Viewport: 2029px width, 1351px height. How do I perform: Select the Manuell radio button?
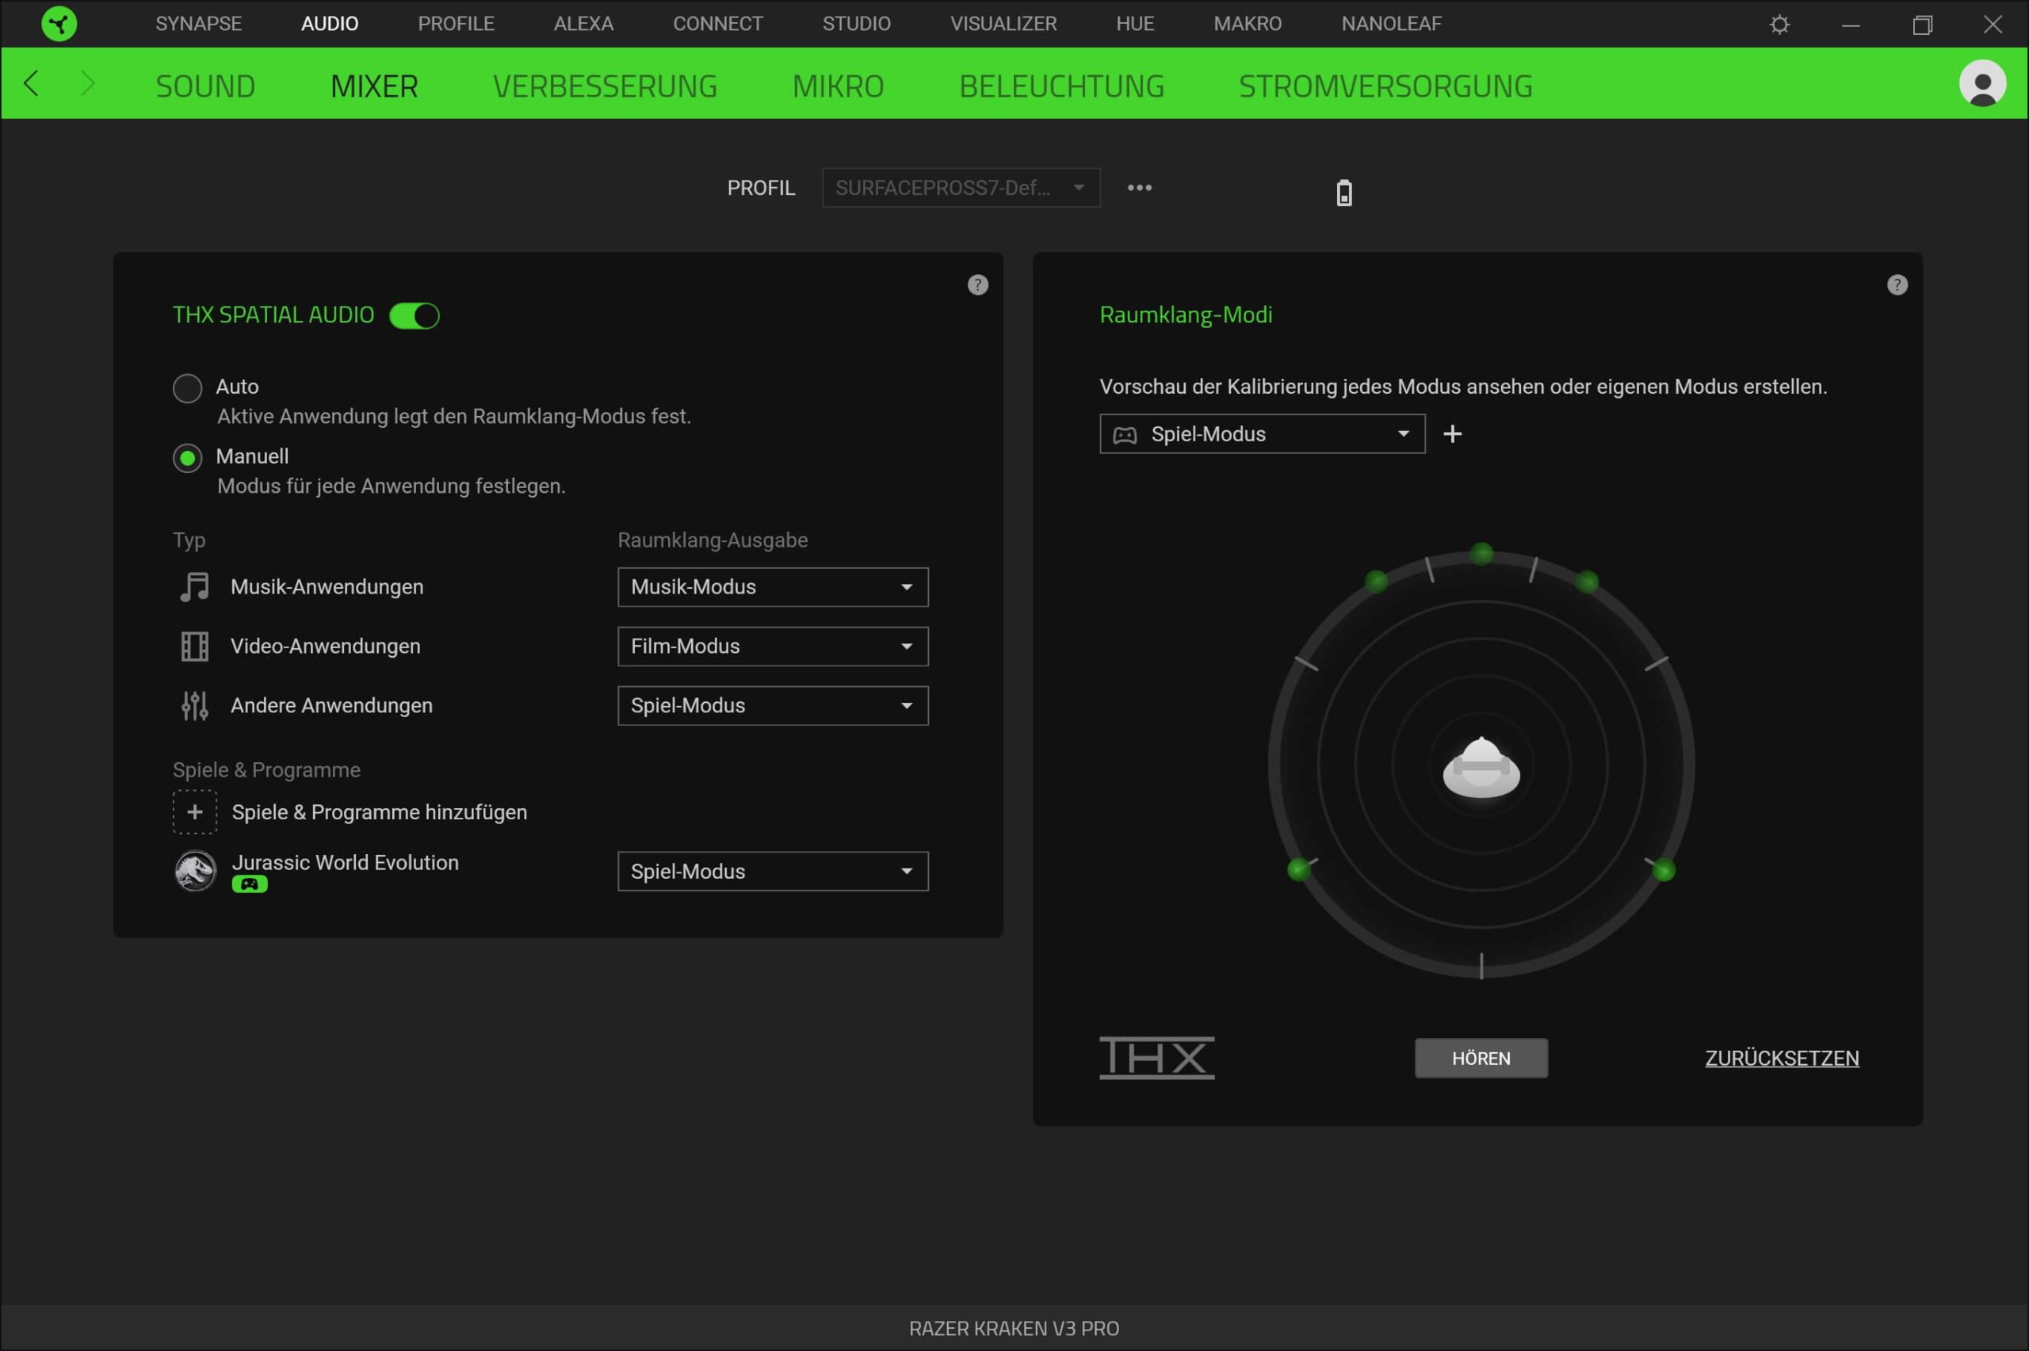click(x=188, y=457)
